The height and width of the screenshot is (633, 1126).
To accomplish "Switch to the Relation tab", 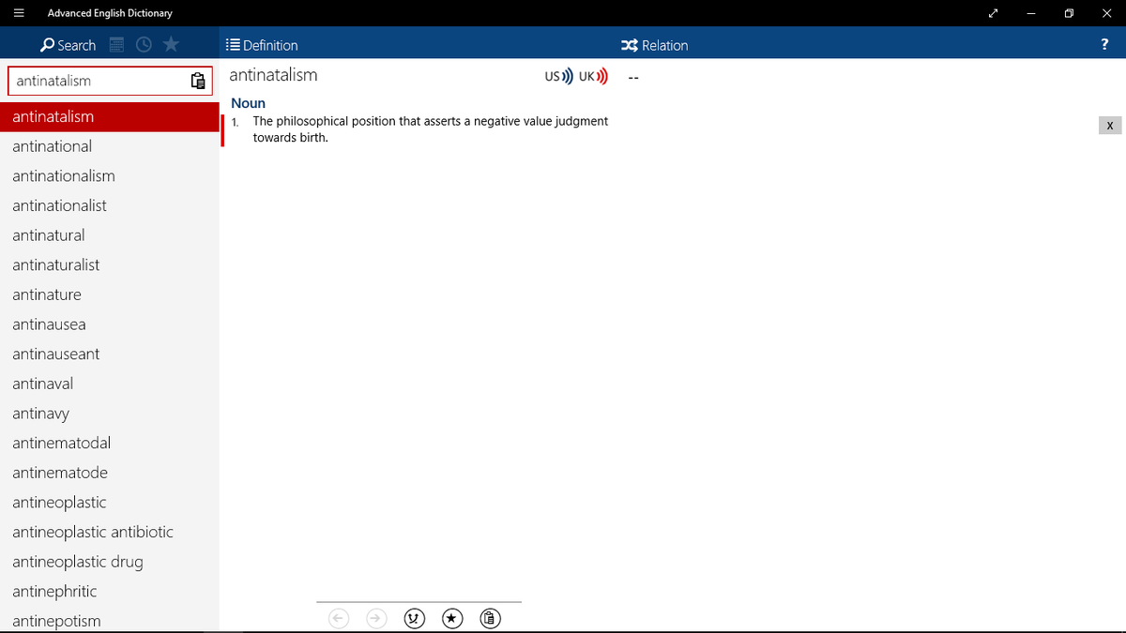I will (x=655, y=45).
